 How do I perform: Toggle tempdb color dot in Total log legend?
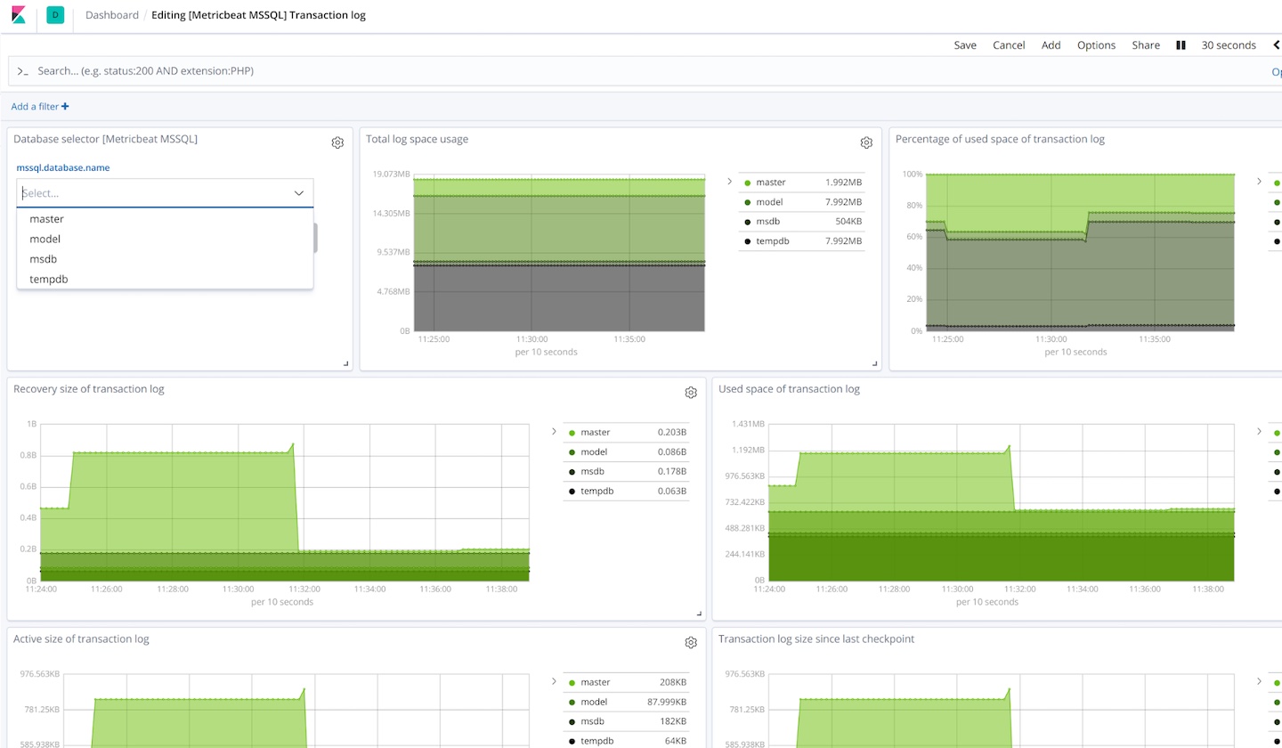pos(747,241)
